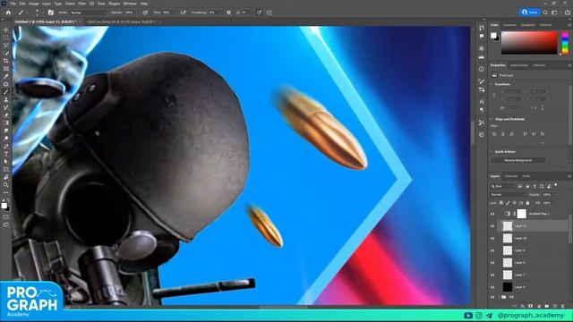Open the Brush Settings icon in side strip
This screenshot has height=322, width=573.
pos(482,81)
